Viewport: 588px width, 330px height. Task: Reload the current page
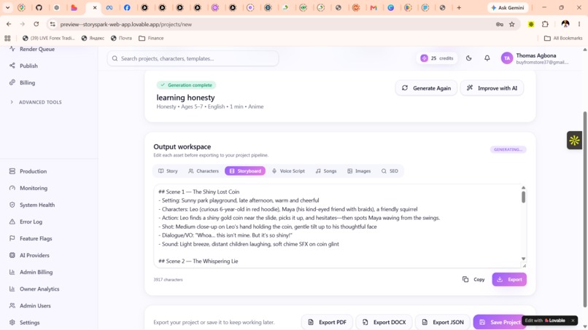36,24
